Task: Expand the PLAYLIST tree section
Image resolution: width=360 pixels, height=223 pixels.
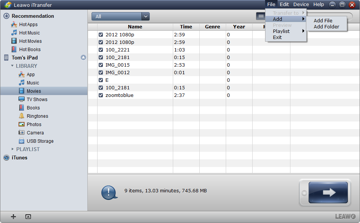Action: click(12, 149)
